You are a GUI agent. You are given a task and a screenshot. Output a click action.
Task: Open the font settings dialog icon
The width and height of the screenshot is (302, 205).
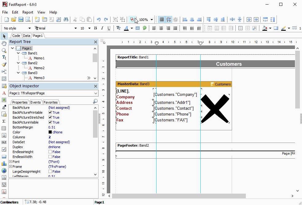119,28
